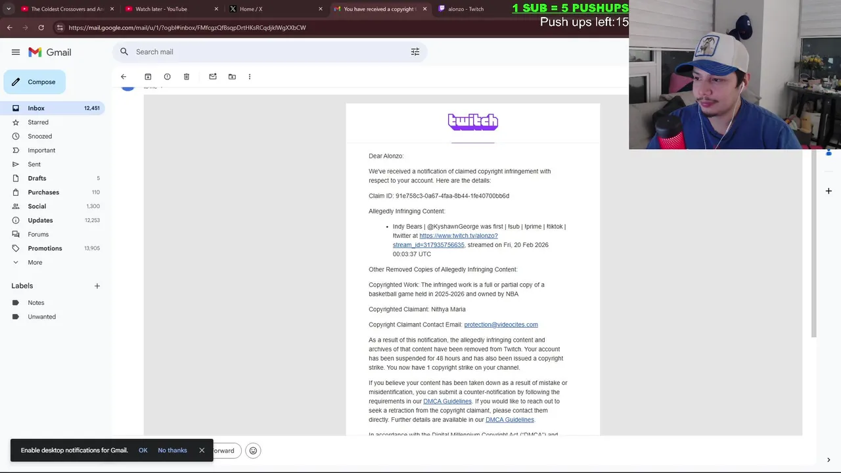
Task: Open the Move to folder icon
Action: tap(232, 77)
